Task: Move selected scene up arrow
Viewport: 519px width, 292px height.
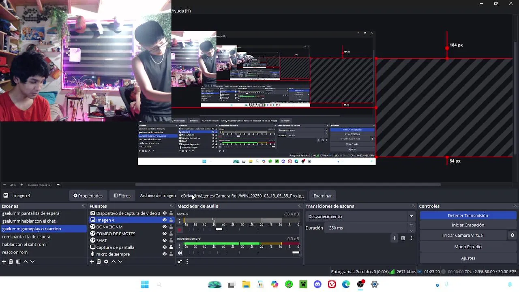Action: tap(26, 262)
